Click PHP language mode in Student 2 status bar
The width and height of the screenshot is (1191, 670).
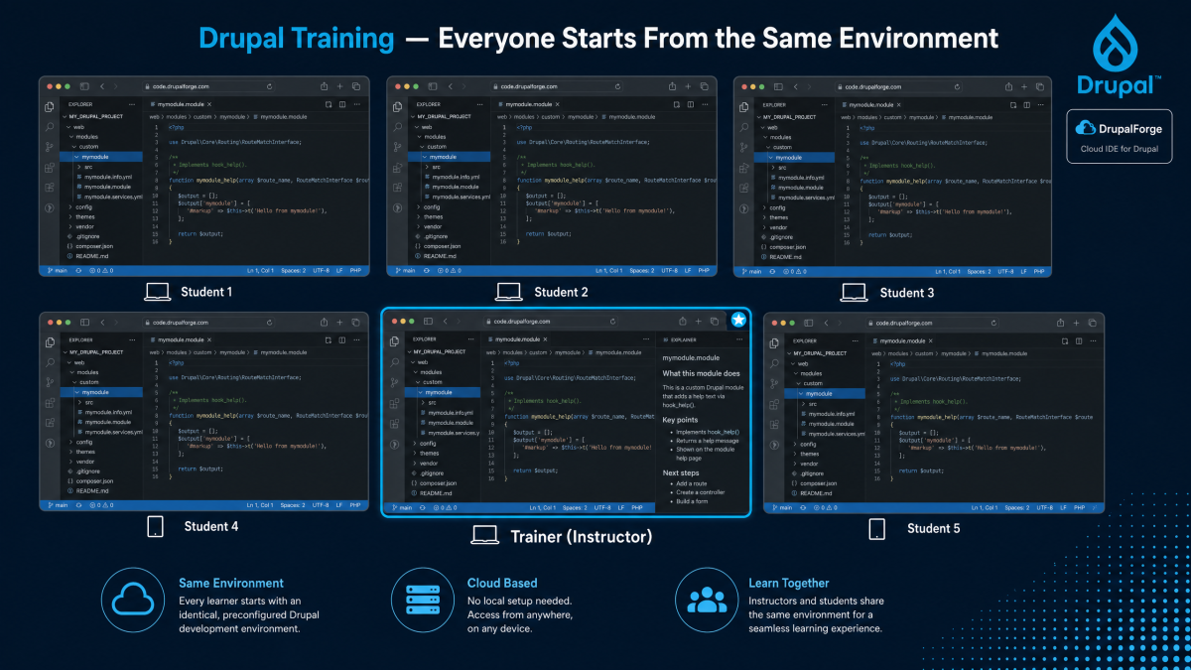(x=704, y=270)
